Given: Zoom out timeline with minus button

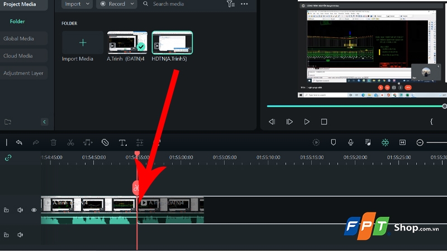Looking at the screenshot, I should (420, 143).
